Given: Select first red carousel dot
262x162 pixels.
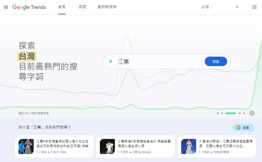Looking at the screenshot, I should (218, 113).
